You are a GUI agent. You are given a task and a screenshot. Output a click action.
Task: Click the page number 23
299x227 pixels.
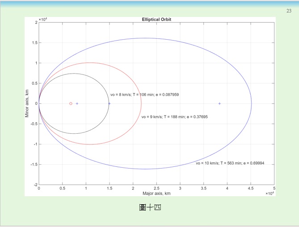[x=289, y=11]
